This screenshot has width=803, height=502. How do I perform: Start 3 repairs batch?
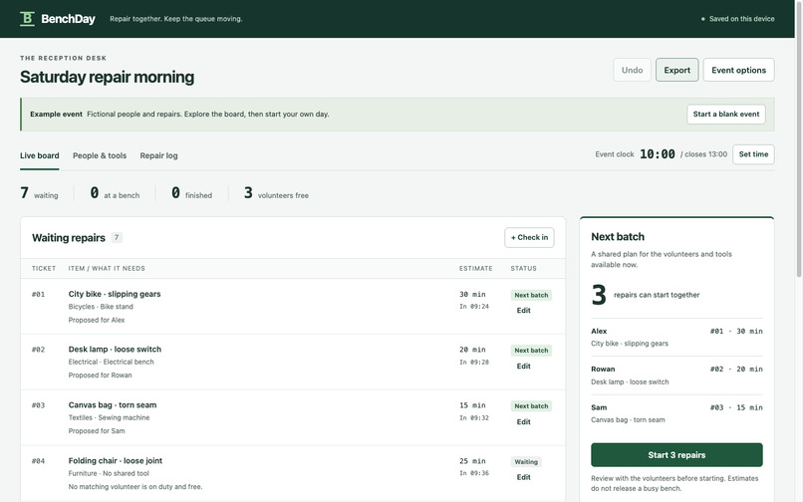[x=676, y=455]
